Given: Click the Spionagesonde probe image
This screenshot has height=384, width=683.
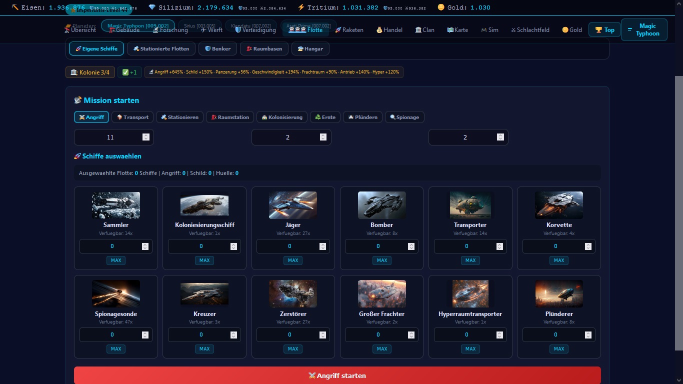Looking at the screenshot, I should point(116,293).
